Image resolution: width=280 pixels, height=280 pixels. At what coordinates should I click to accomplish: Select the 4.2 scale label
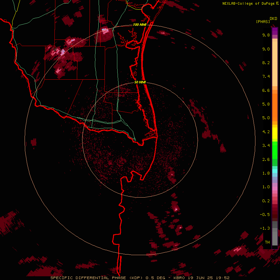tap(266, 132)
